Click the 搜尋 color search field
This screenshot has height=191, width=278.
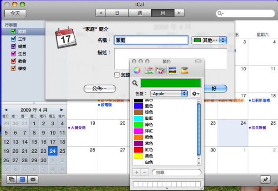[x=177, y=172]
